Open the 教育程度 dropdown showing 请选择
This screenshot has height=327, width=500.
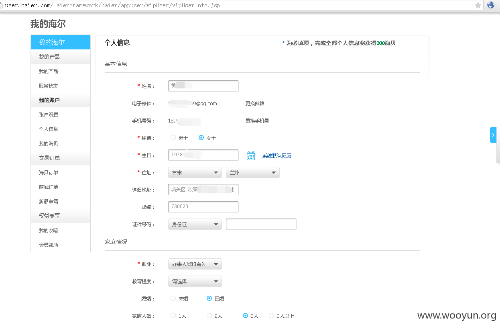pos(195,281)
